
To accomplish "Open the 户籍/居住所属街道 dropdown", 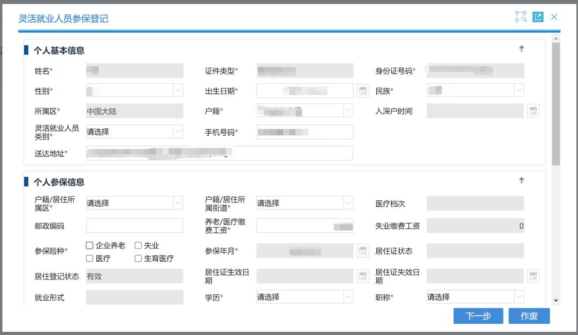I will point(349,203).
